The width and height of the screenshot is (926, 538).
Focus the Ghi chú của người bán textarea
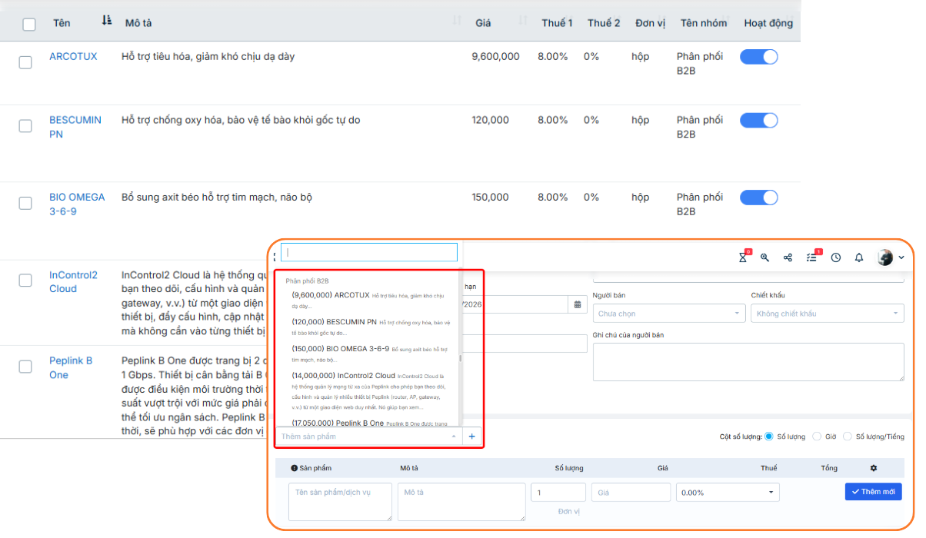point(748,362)
